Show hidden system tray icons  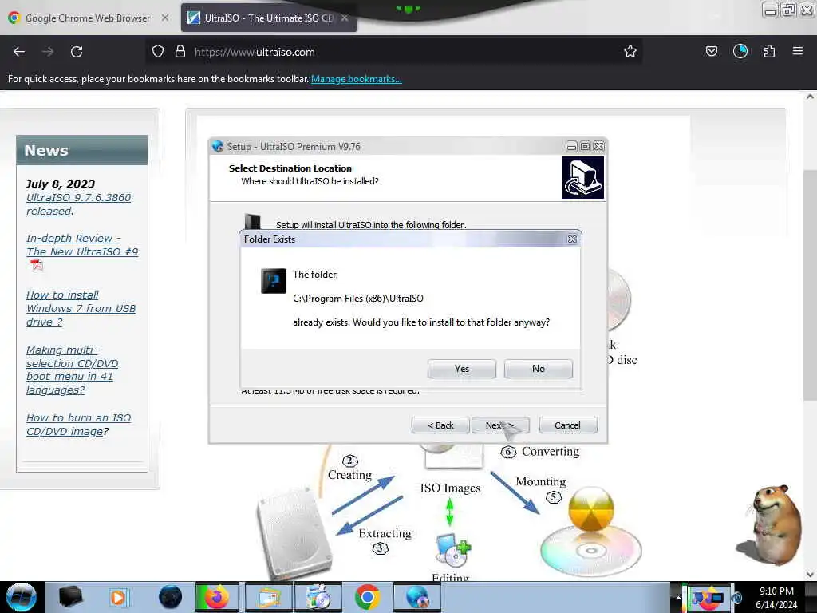coord(678,598)
